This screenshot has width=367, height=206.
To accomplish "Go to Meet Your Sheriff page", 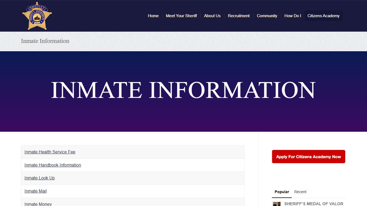I will click(181, 16).
